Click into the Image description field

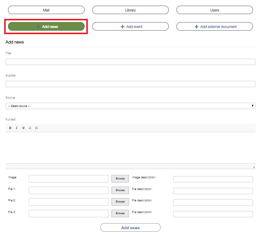(213, 179)
